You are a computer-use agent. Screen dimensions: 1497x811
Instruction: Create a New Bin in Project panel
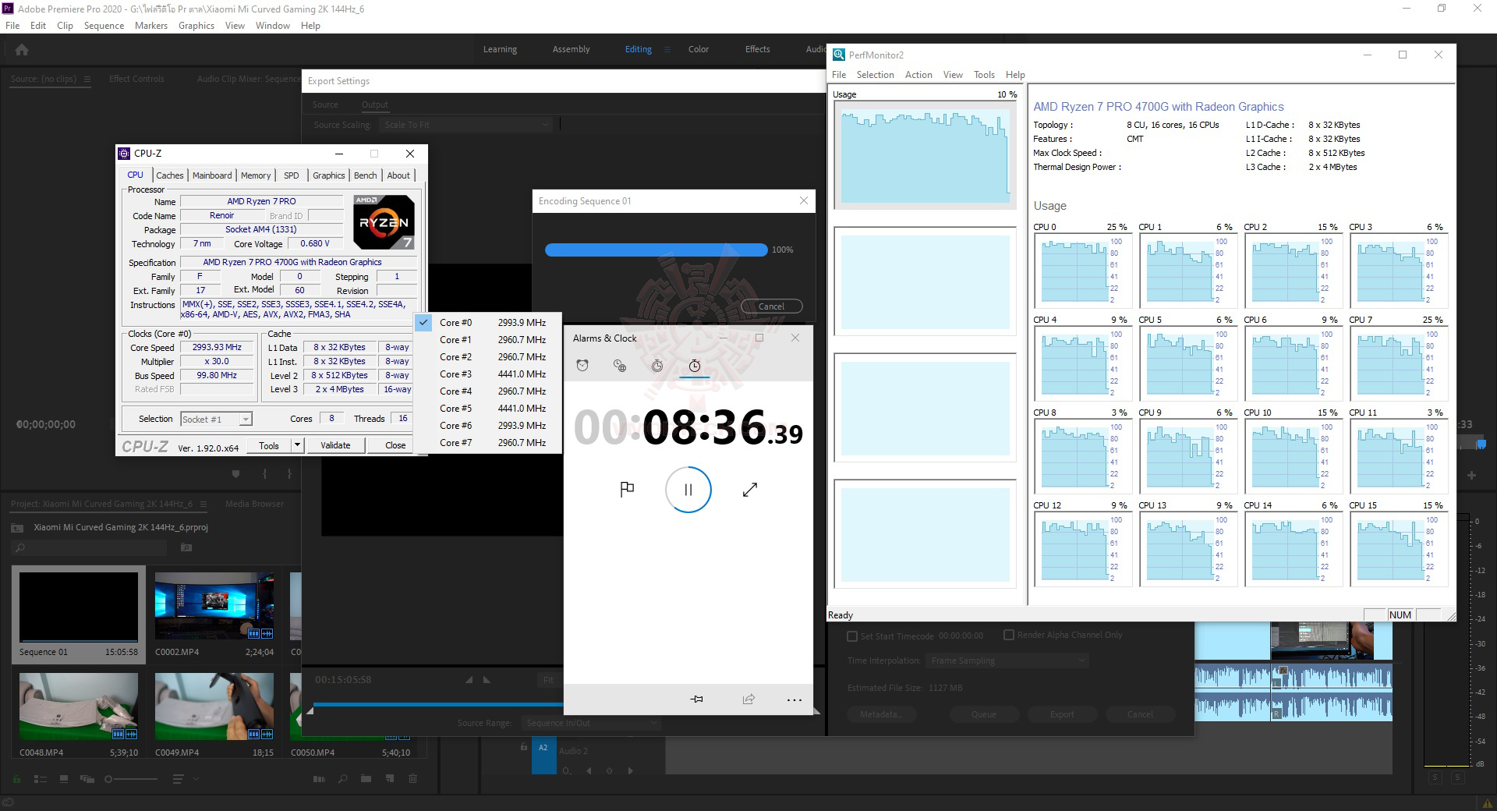366,779
